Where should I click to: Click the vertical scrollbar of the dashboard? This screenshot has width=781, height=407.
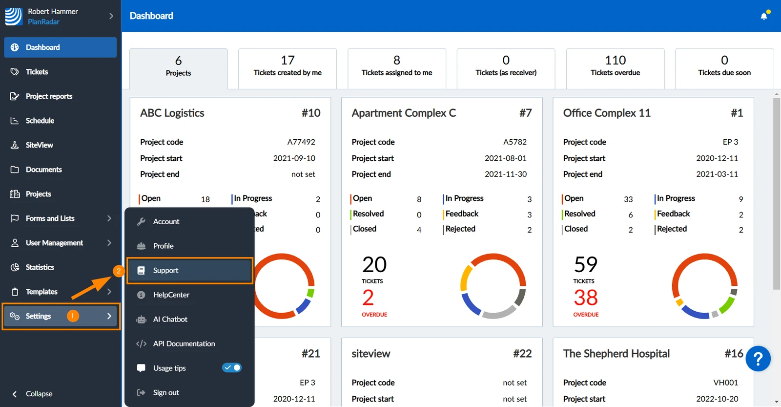(777, 193)
